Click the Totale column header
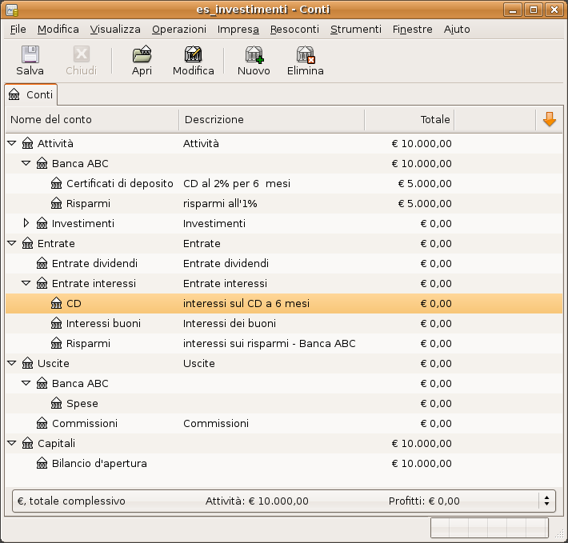 coord(409,120)
